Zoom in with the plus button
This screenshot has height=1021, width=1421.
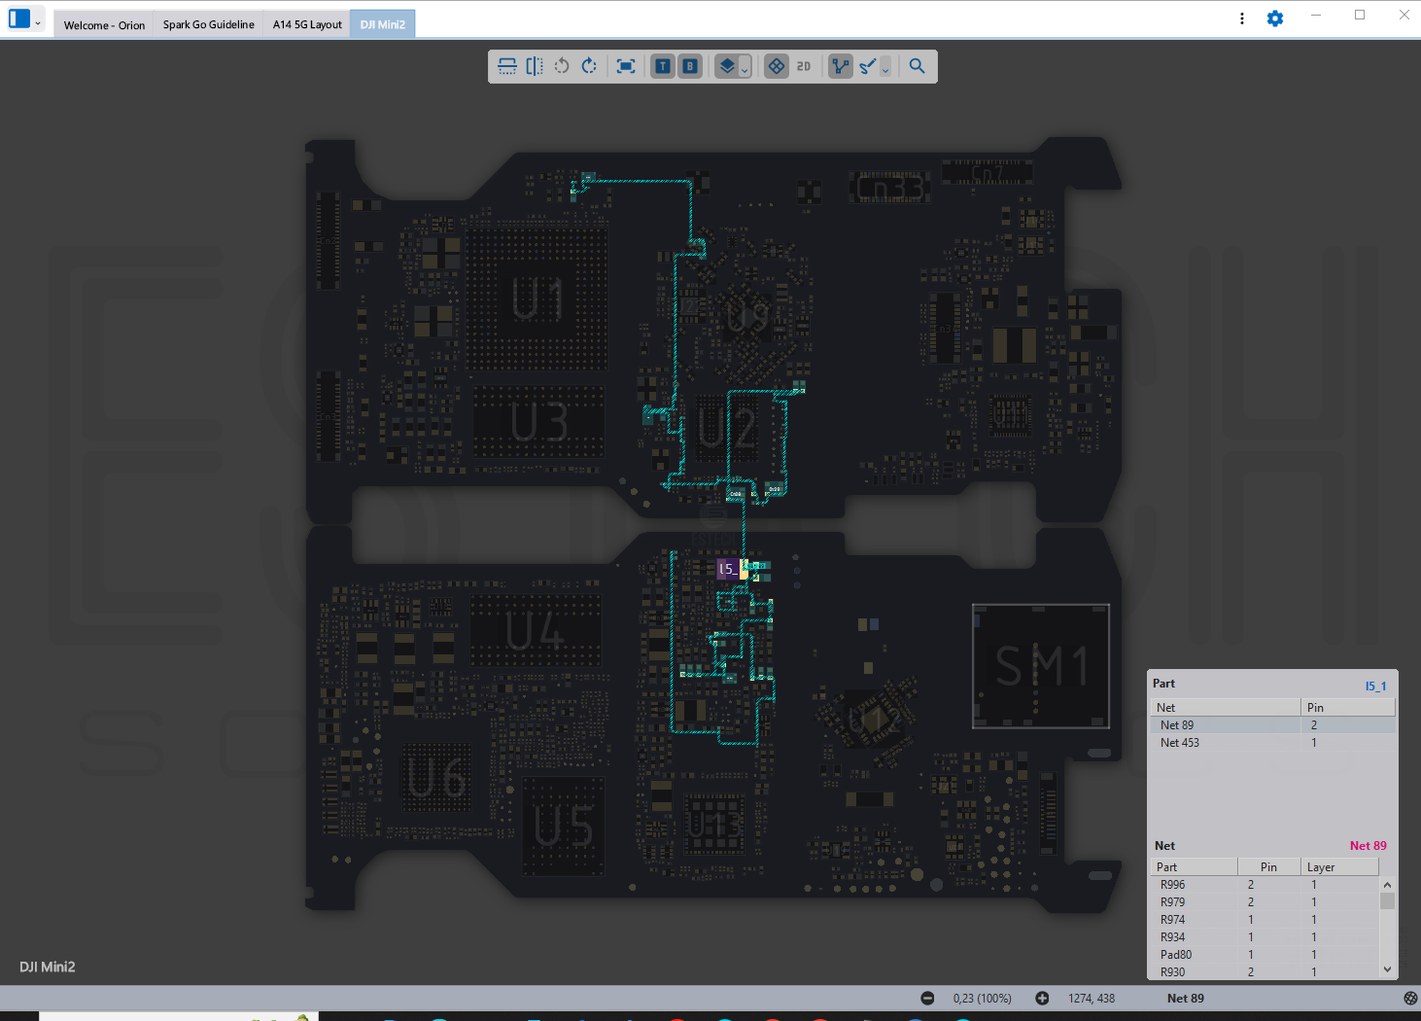point(1042,999)
